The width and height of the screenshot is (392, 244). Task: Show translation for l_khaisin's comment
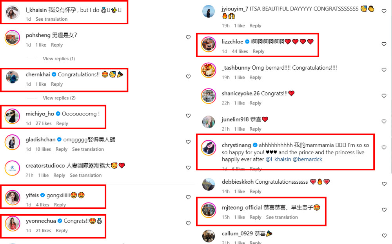51,19
